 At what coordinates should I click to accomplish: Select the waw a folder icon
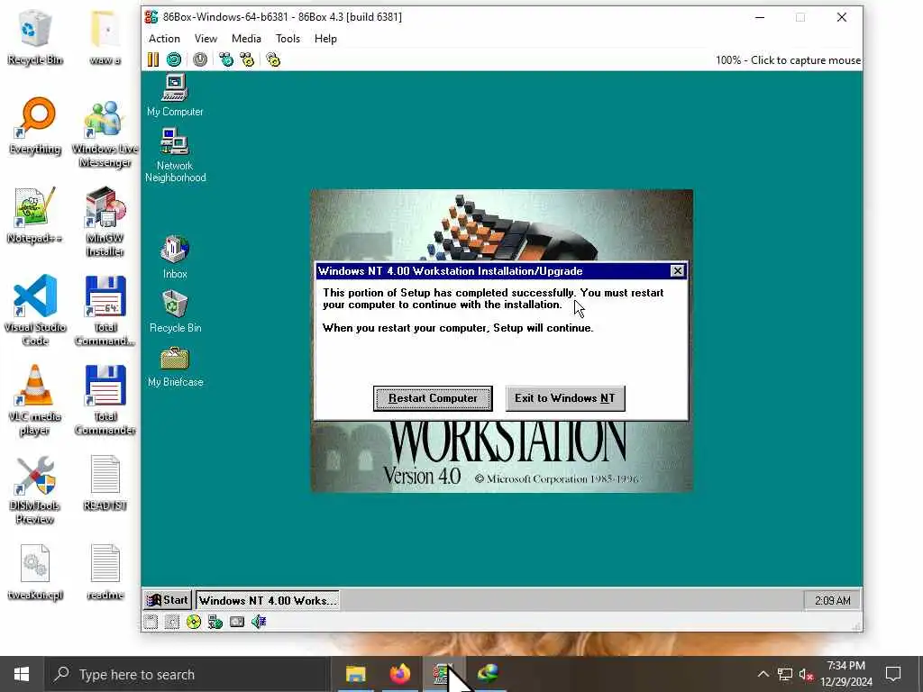tap(105, 38)
